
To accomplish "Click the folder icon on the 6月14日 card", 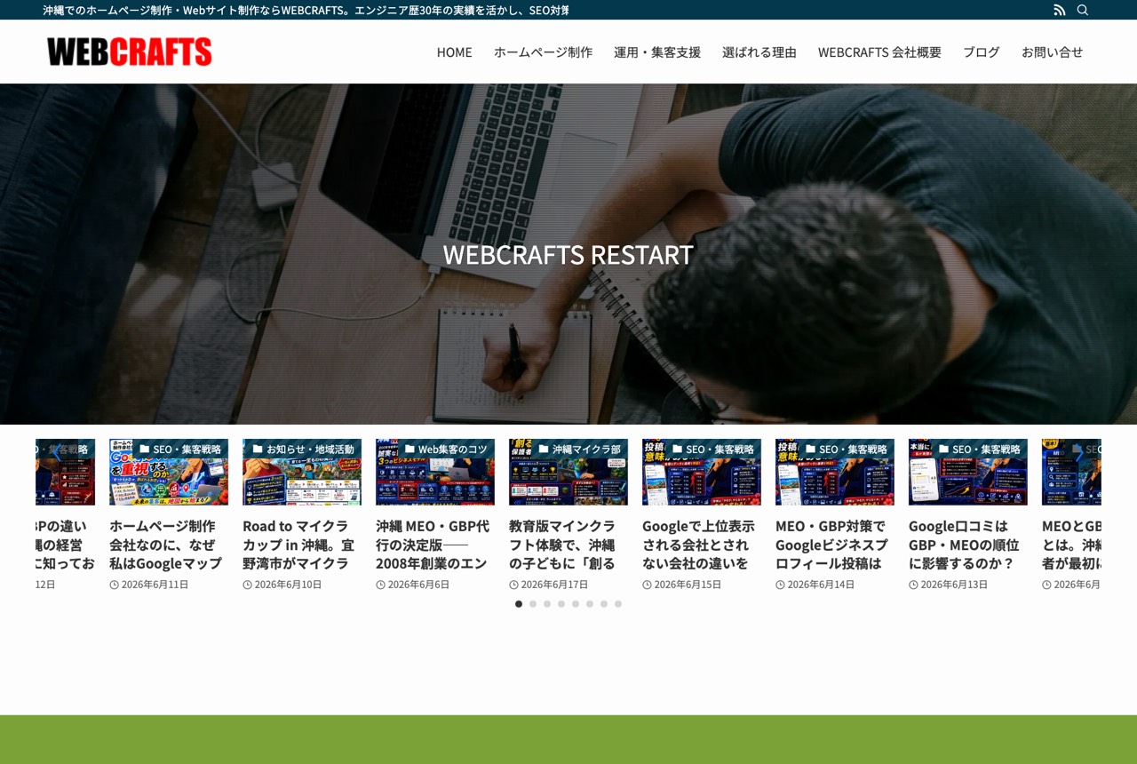I will pyautogui.click(x=811, y=450).
